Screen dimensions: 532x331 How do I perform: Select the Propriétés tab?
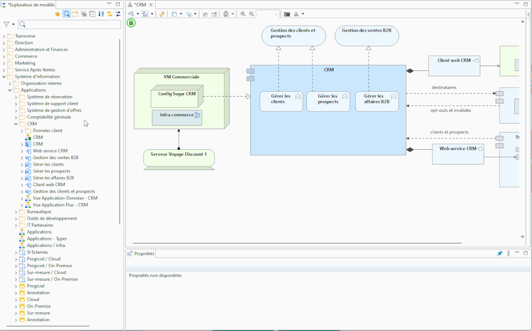pos(141,253)
